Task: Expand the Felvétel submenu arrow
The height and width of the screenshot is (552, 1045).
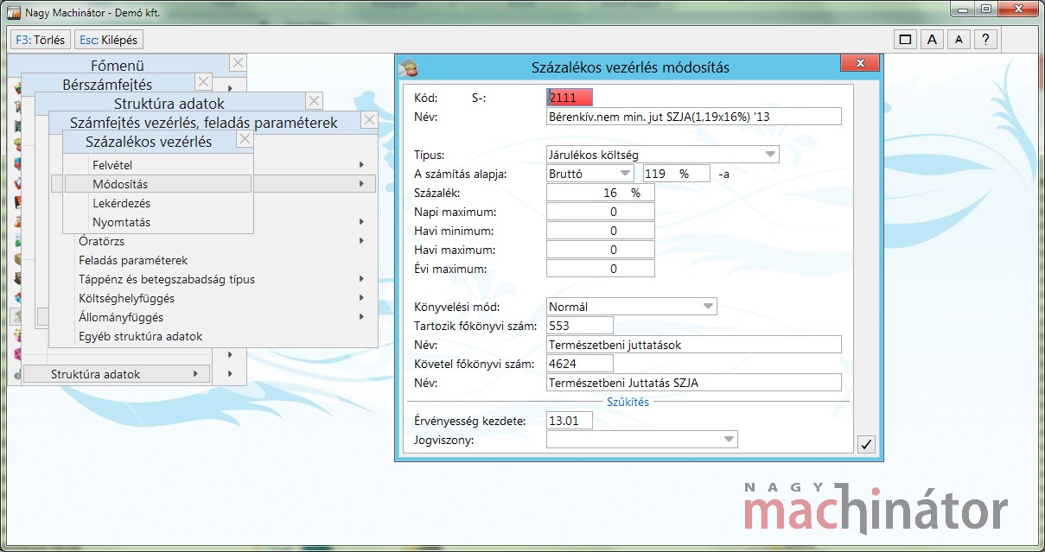Action: pyautogui.click(x=361, y=165)
